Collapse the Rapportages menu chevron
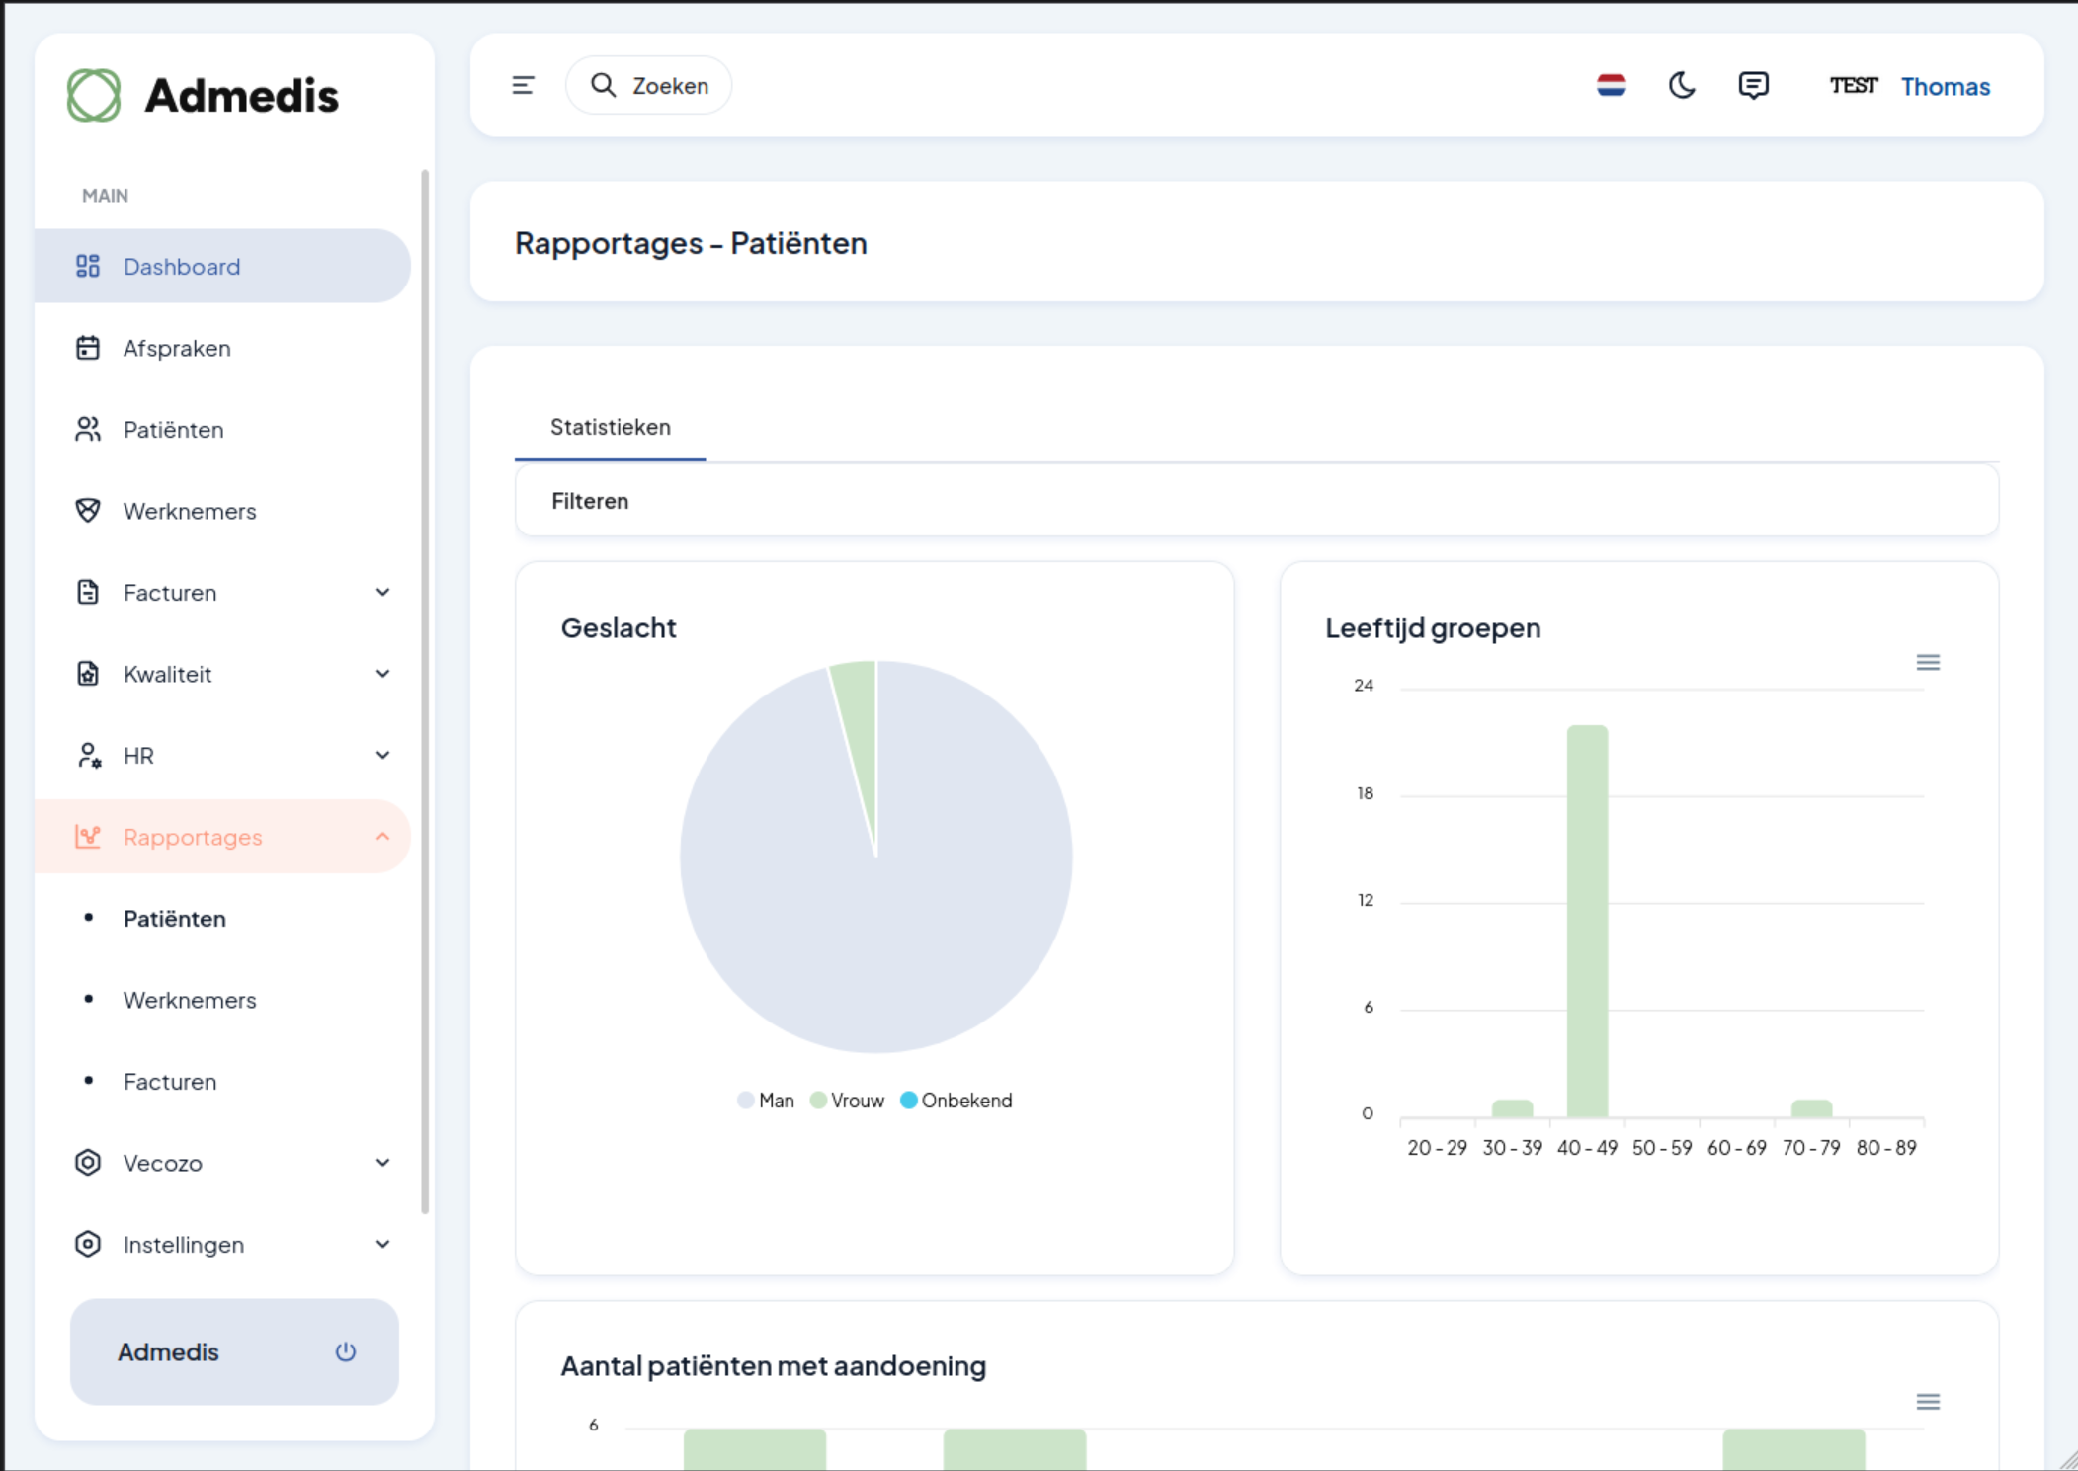The image size is (2078, 1471). (382, 837)
